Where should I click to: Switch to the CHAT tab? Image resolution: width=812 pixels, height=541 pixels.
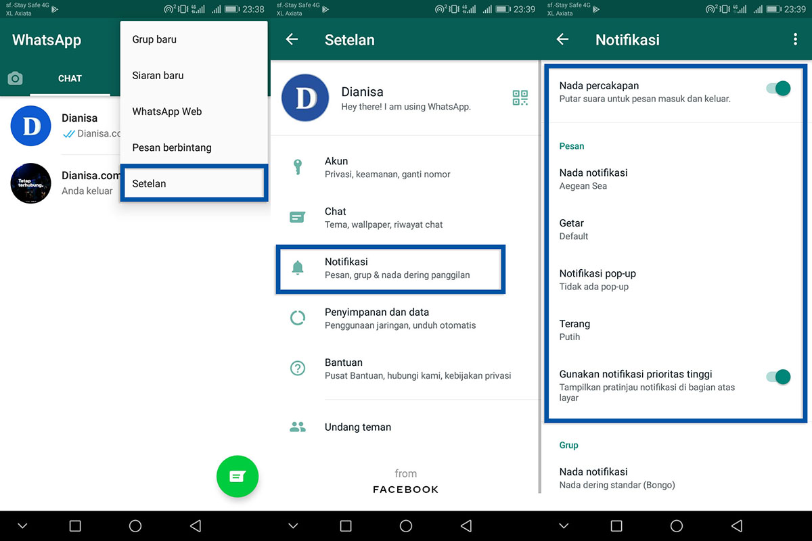70,79
